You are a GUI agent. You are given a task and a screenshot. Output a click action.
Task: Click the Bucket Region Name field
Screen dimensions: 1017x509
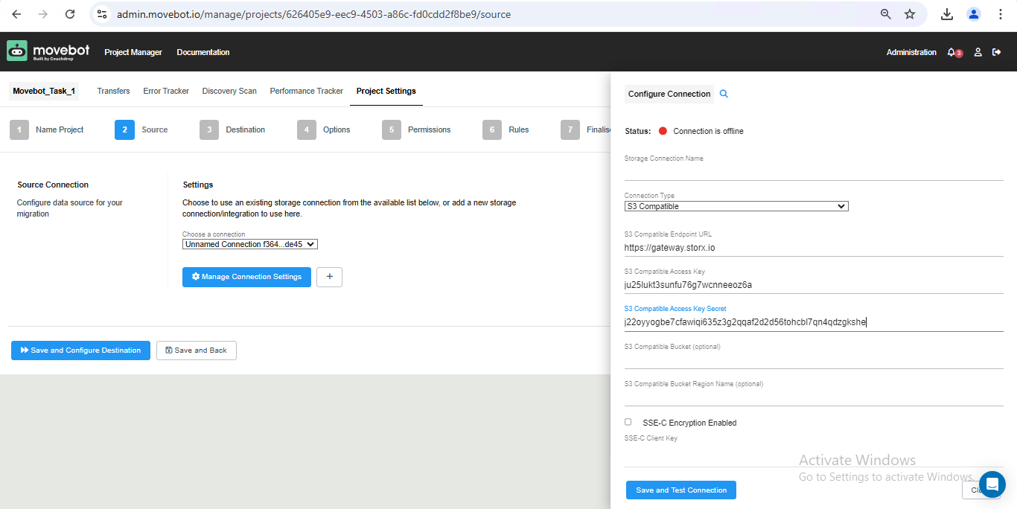pos(814,397)
